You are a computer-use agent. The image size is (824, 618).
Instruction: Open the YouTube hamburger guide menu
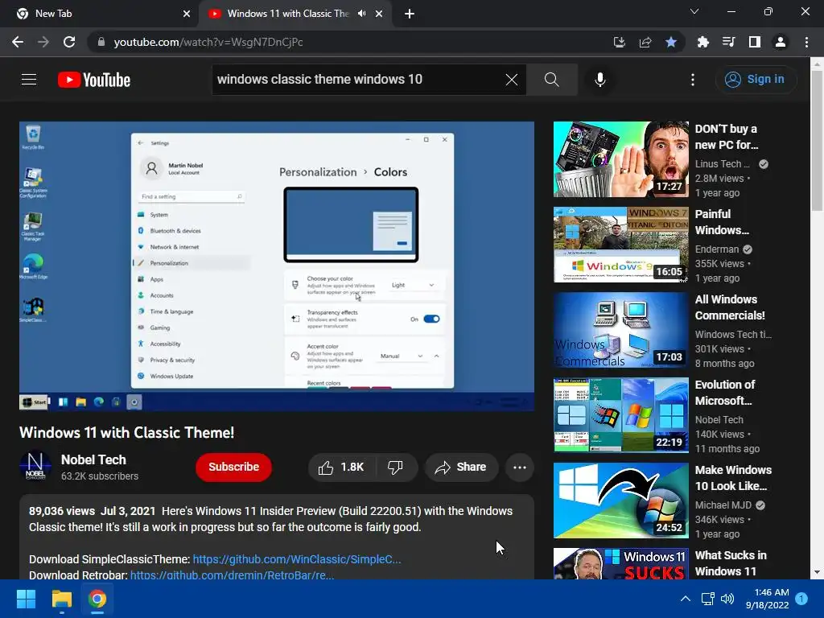click(x=29, y=80)
